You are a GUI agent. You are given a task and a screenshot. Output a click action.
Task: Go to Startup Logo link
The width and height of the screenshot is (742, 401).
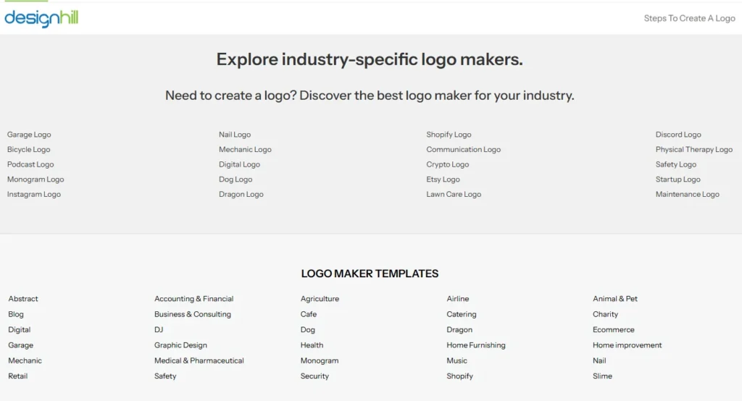[x=678, y=180]
